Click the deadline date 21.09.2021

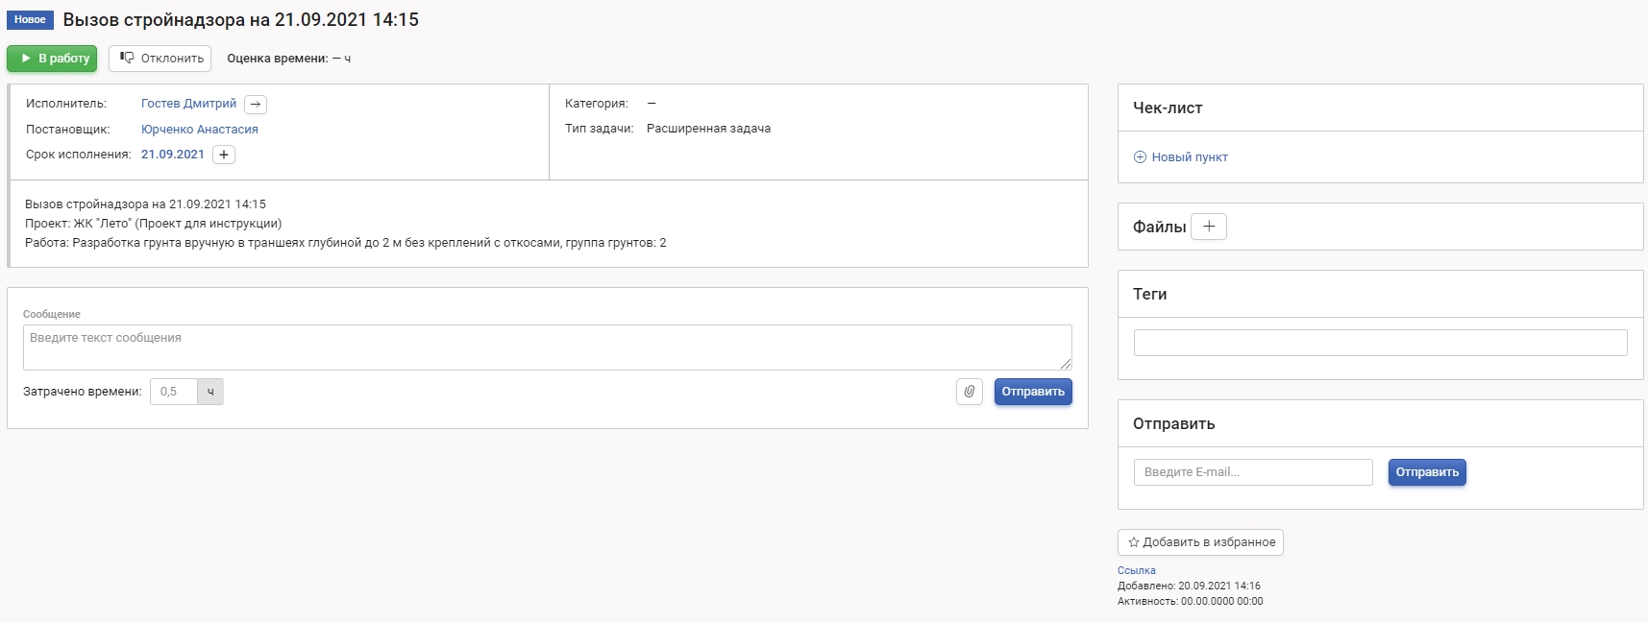click(173, 155)
